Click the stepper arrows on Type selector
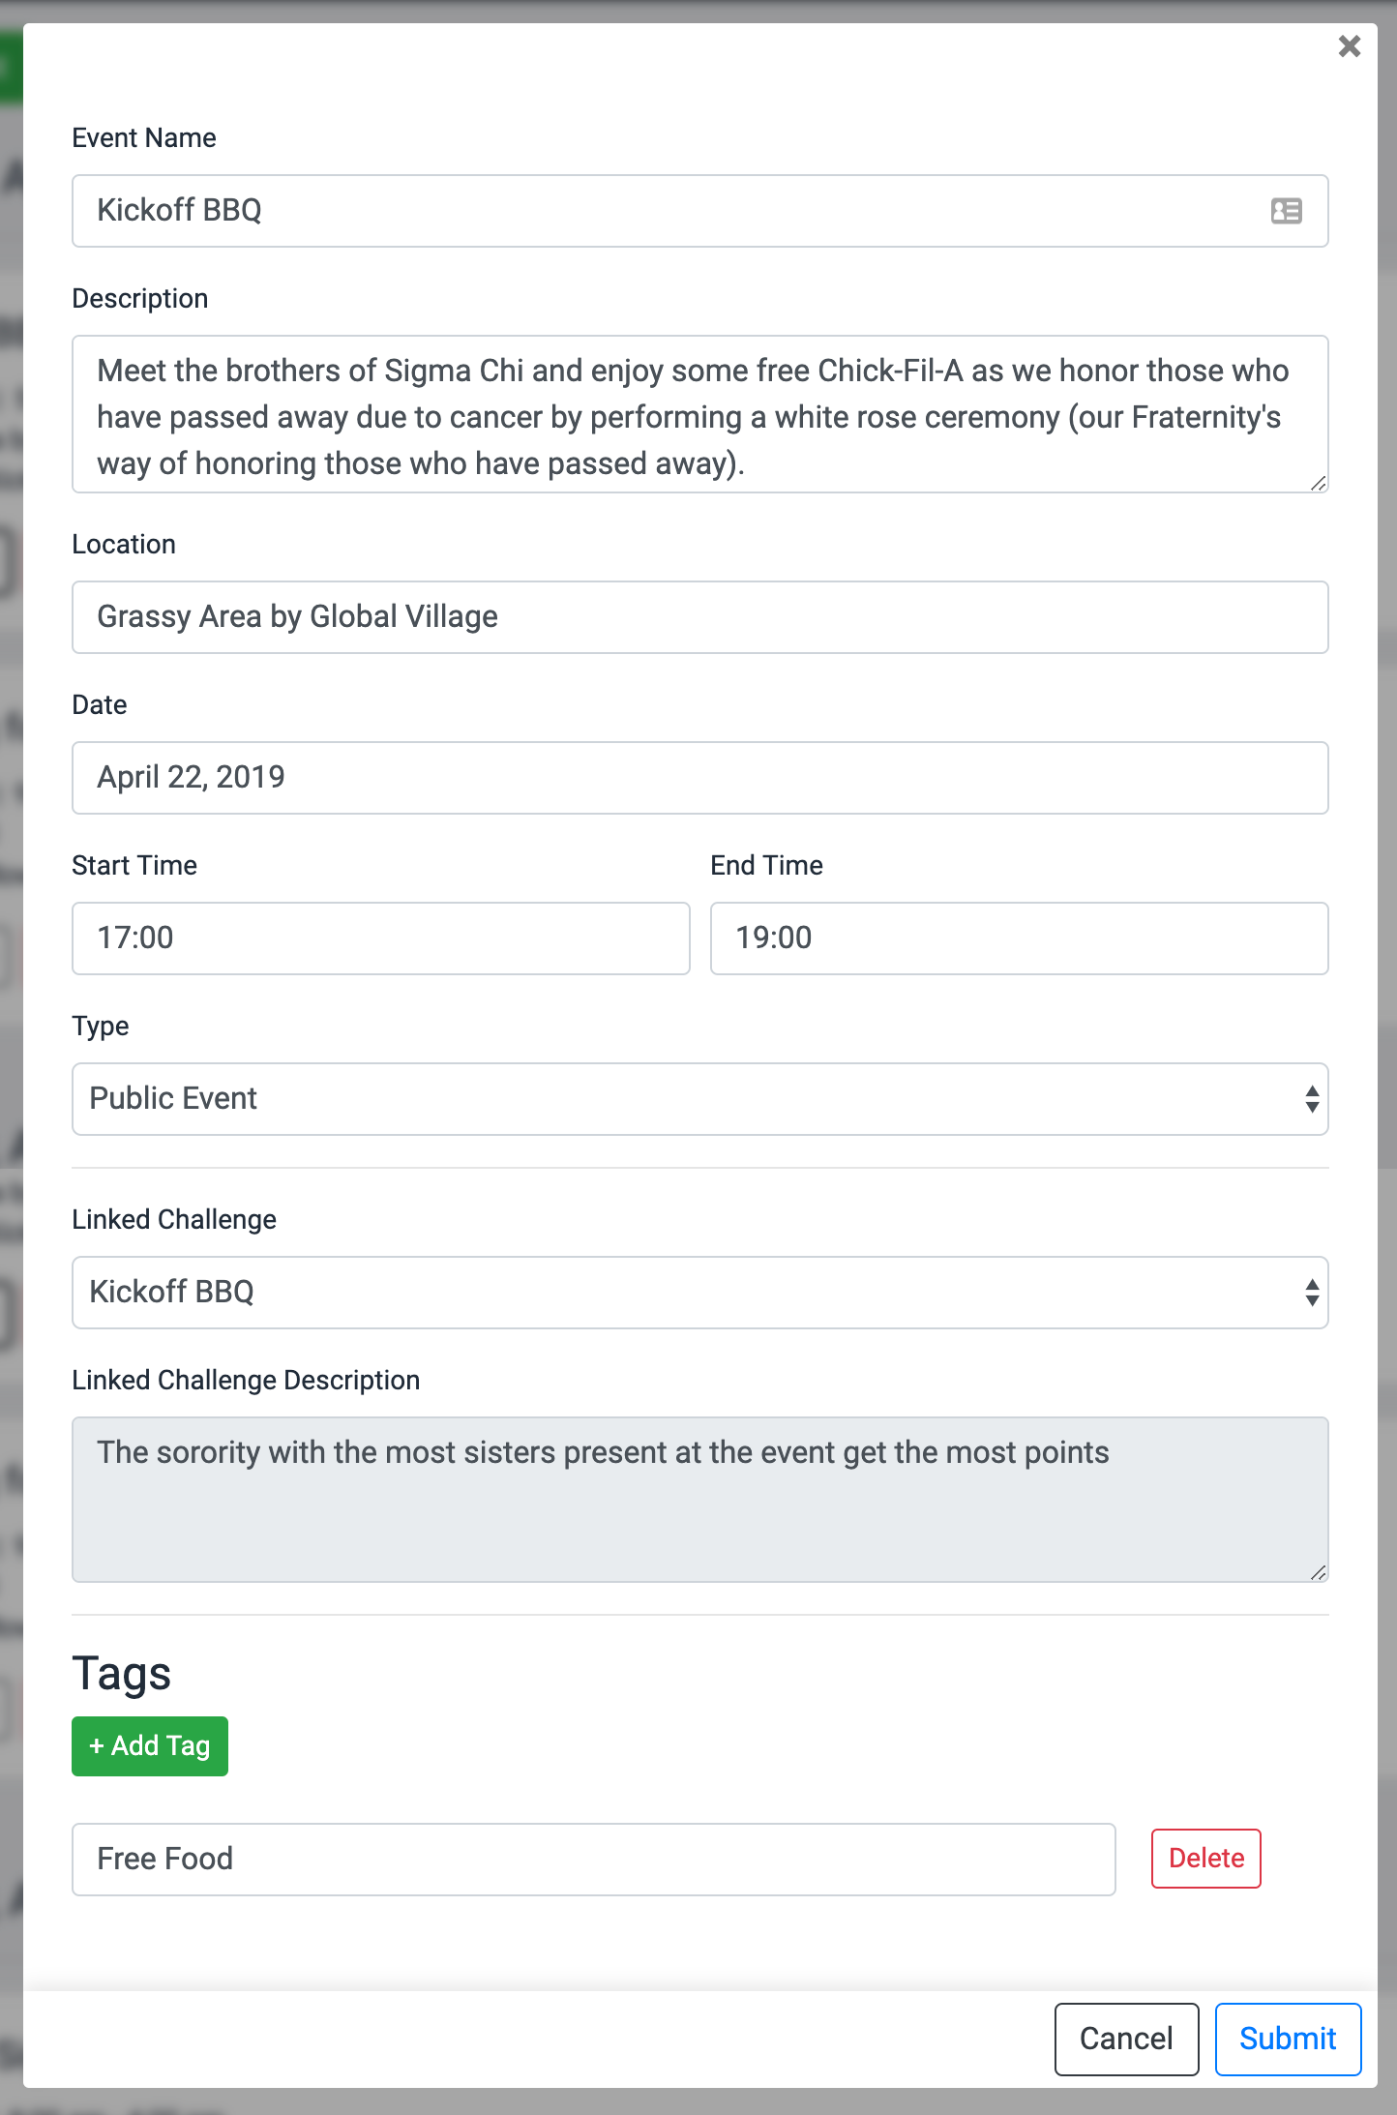Screen dimensions: 1397x2115 tap(1310, 1098)
